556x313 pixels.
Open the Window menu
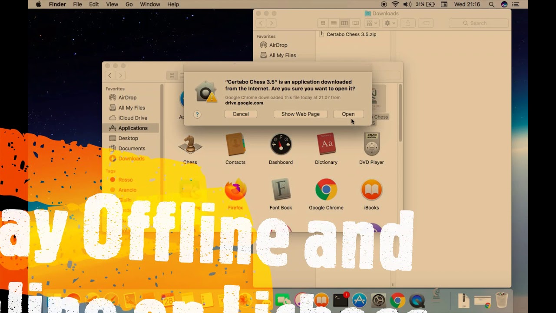(x=150, y=4)
